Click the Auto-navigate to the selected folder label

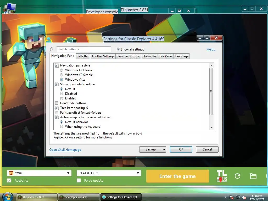(x=85, y=117)
